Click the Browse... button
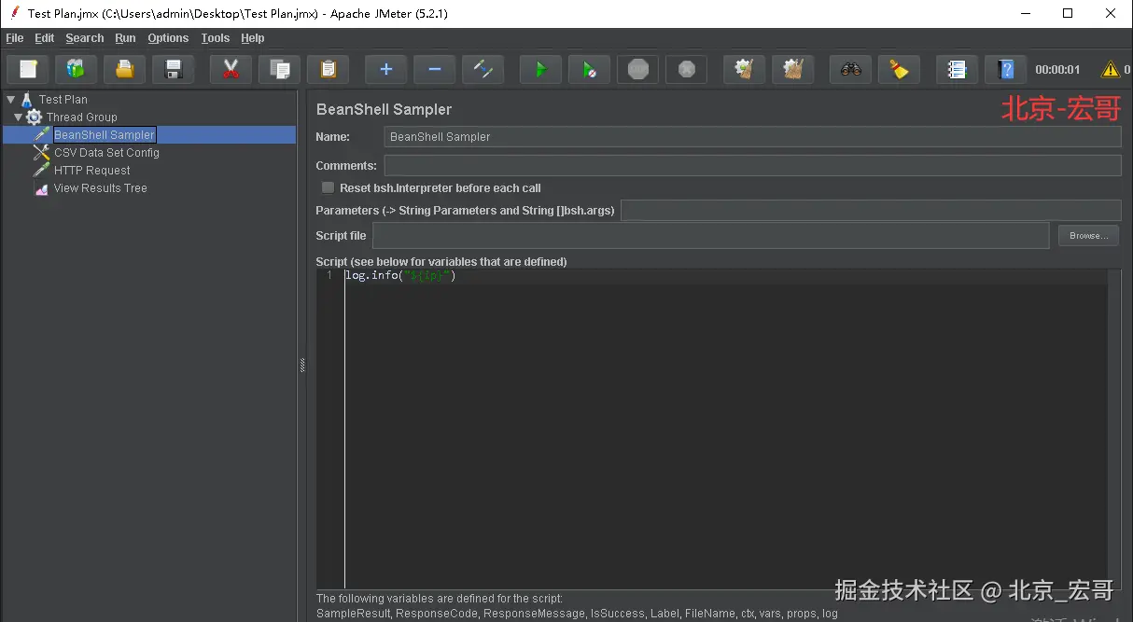The height and width of the screenshot is (622, 1133). tap(1088, 236)
